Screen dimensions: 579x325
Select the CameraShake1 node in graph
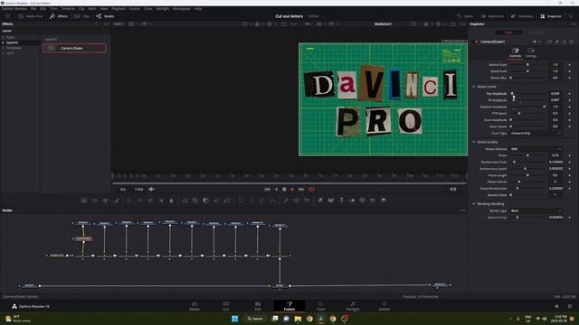84,238
